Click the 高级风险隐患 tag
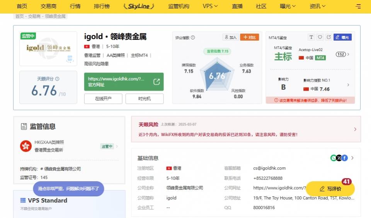 96,64
